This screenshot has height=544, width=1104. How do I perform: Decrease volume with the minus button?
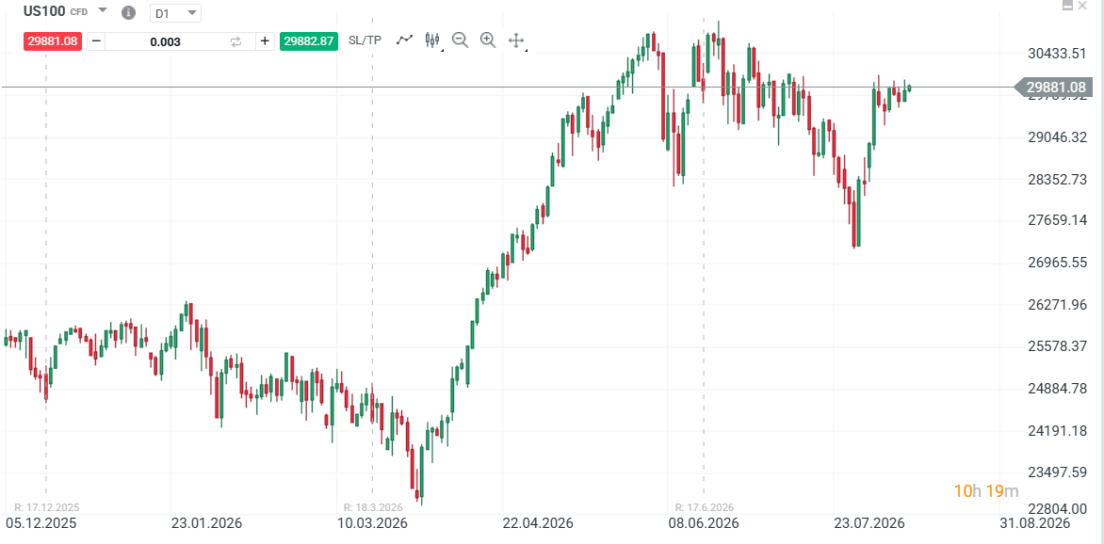click(96, 40)
